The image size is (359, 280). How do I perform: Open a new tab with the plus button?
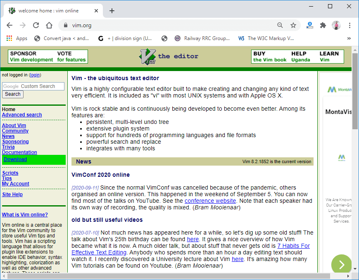112,11
